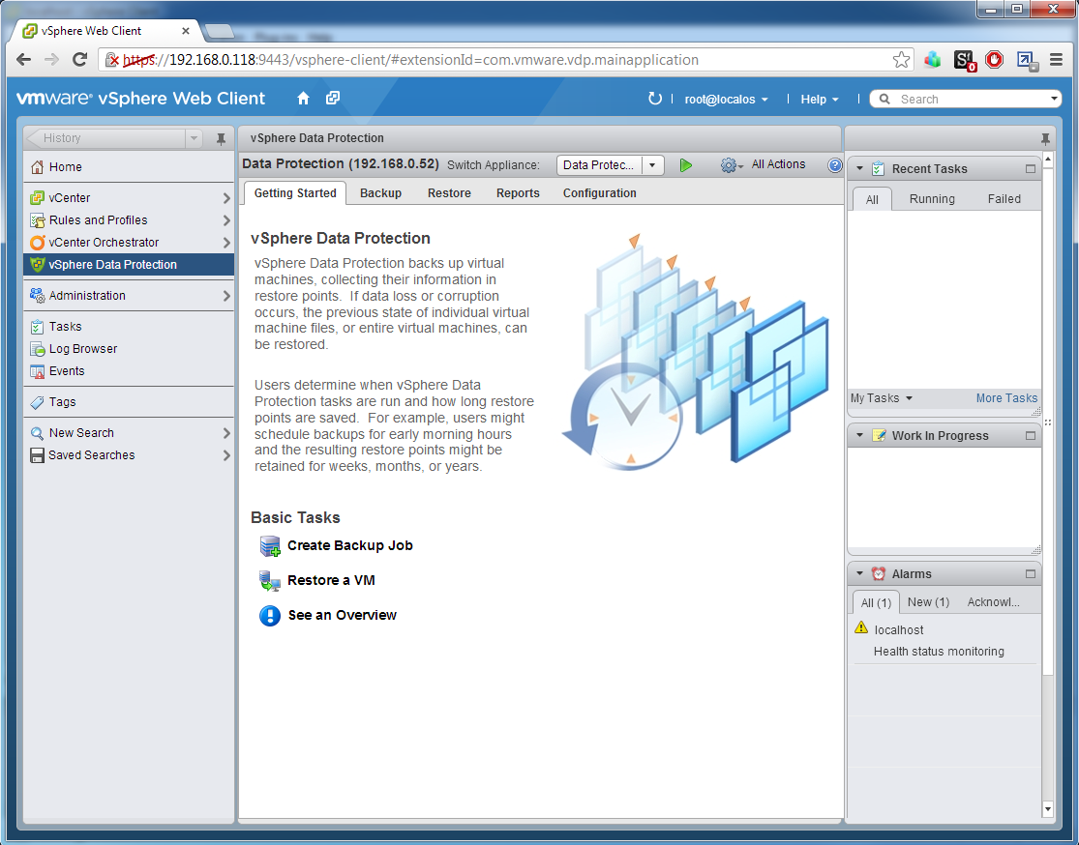Click the green play button beside appliance dropdown
This screenshot has width=1079, height=845.
[685, 165]
